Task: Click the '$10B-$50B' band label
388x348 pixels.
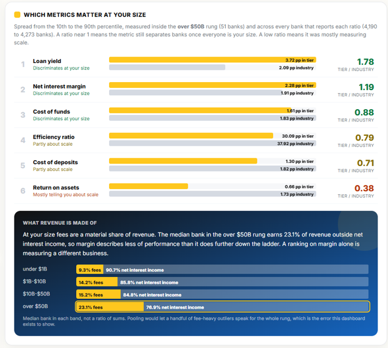Action: [x=36, y=294]
